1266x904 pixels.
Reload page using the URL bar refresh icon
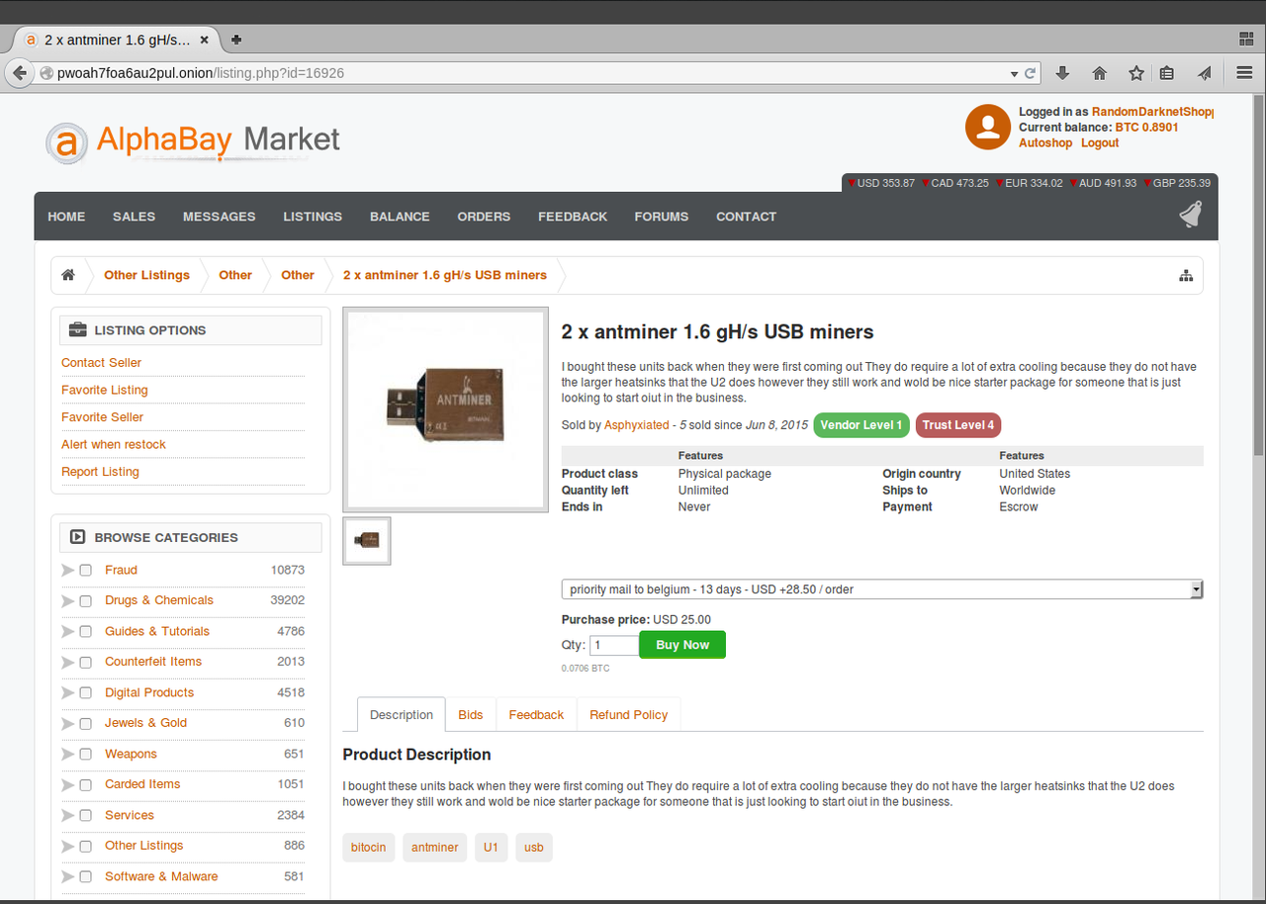tap(1031, 73)
